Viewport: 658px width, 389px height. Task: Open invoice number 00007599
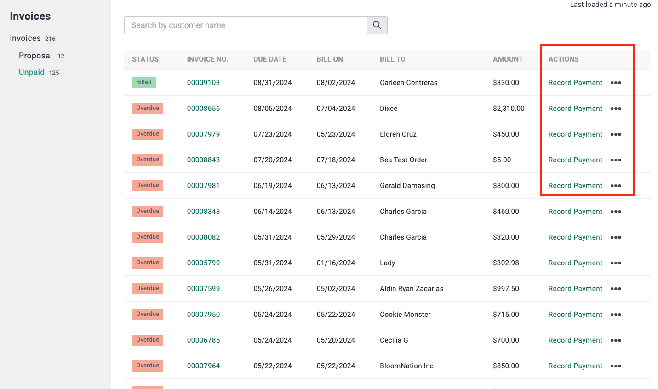[203, 289]
